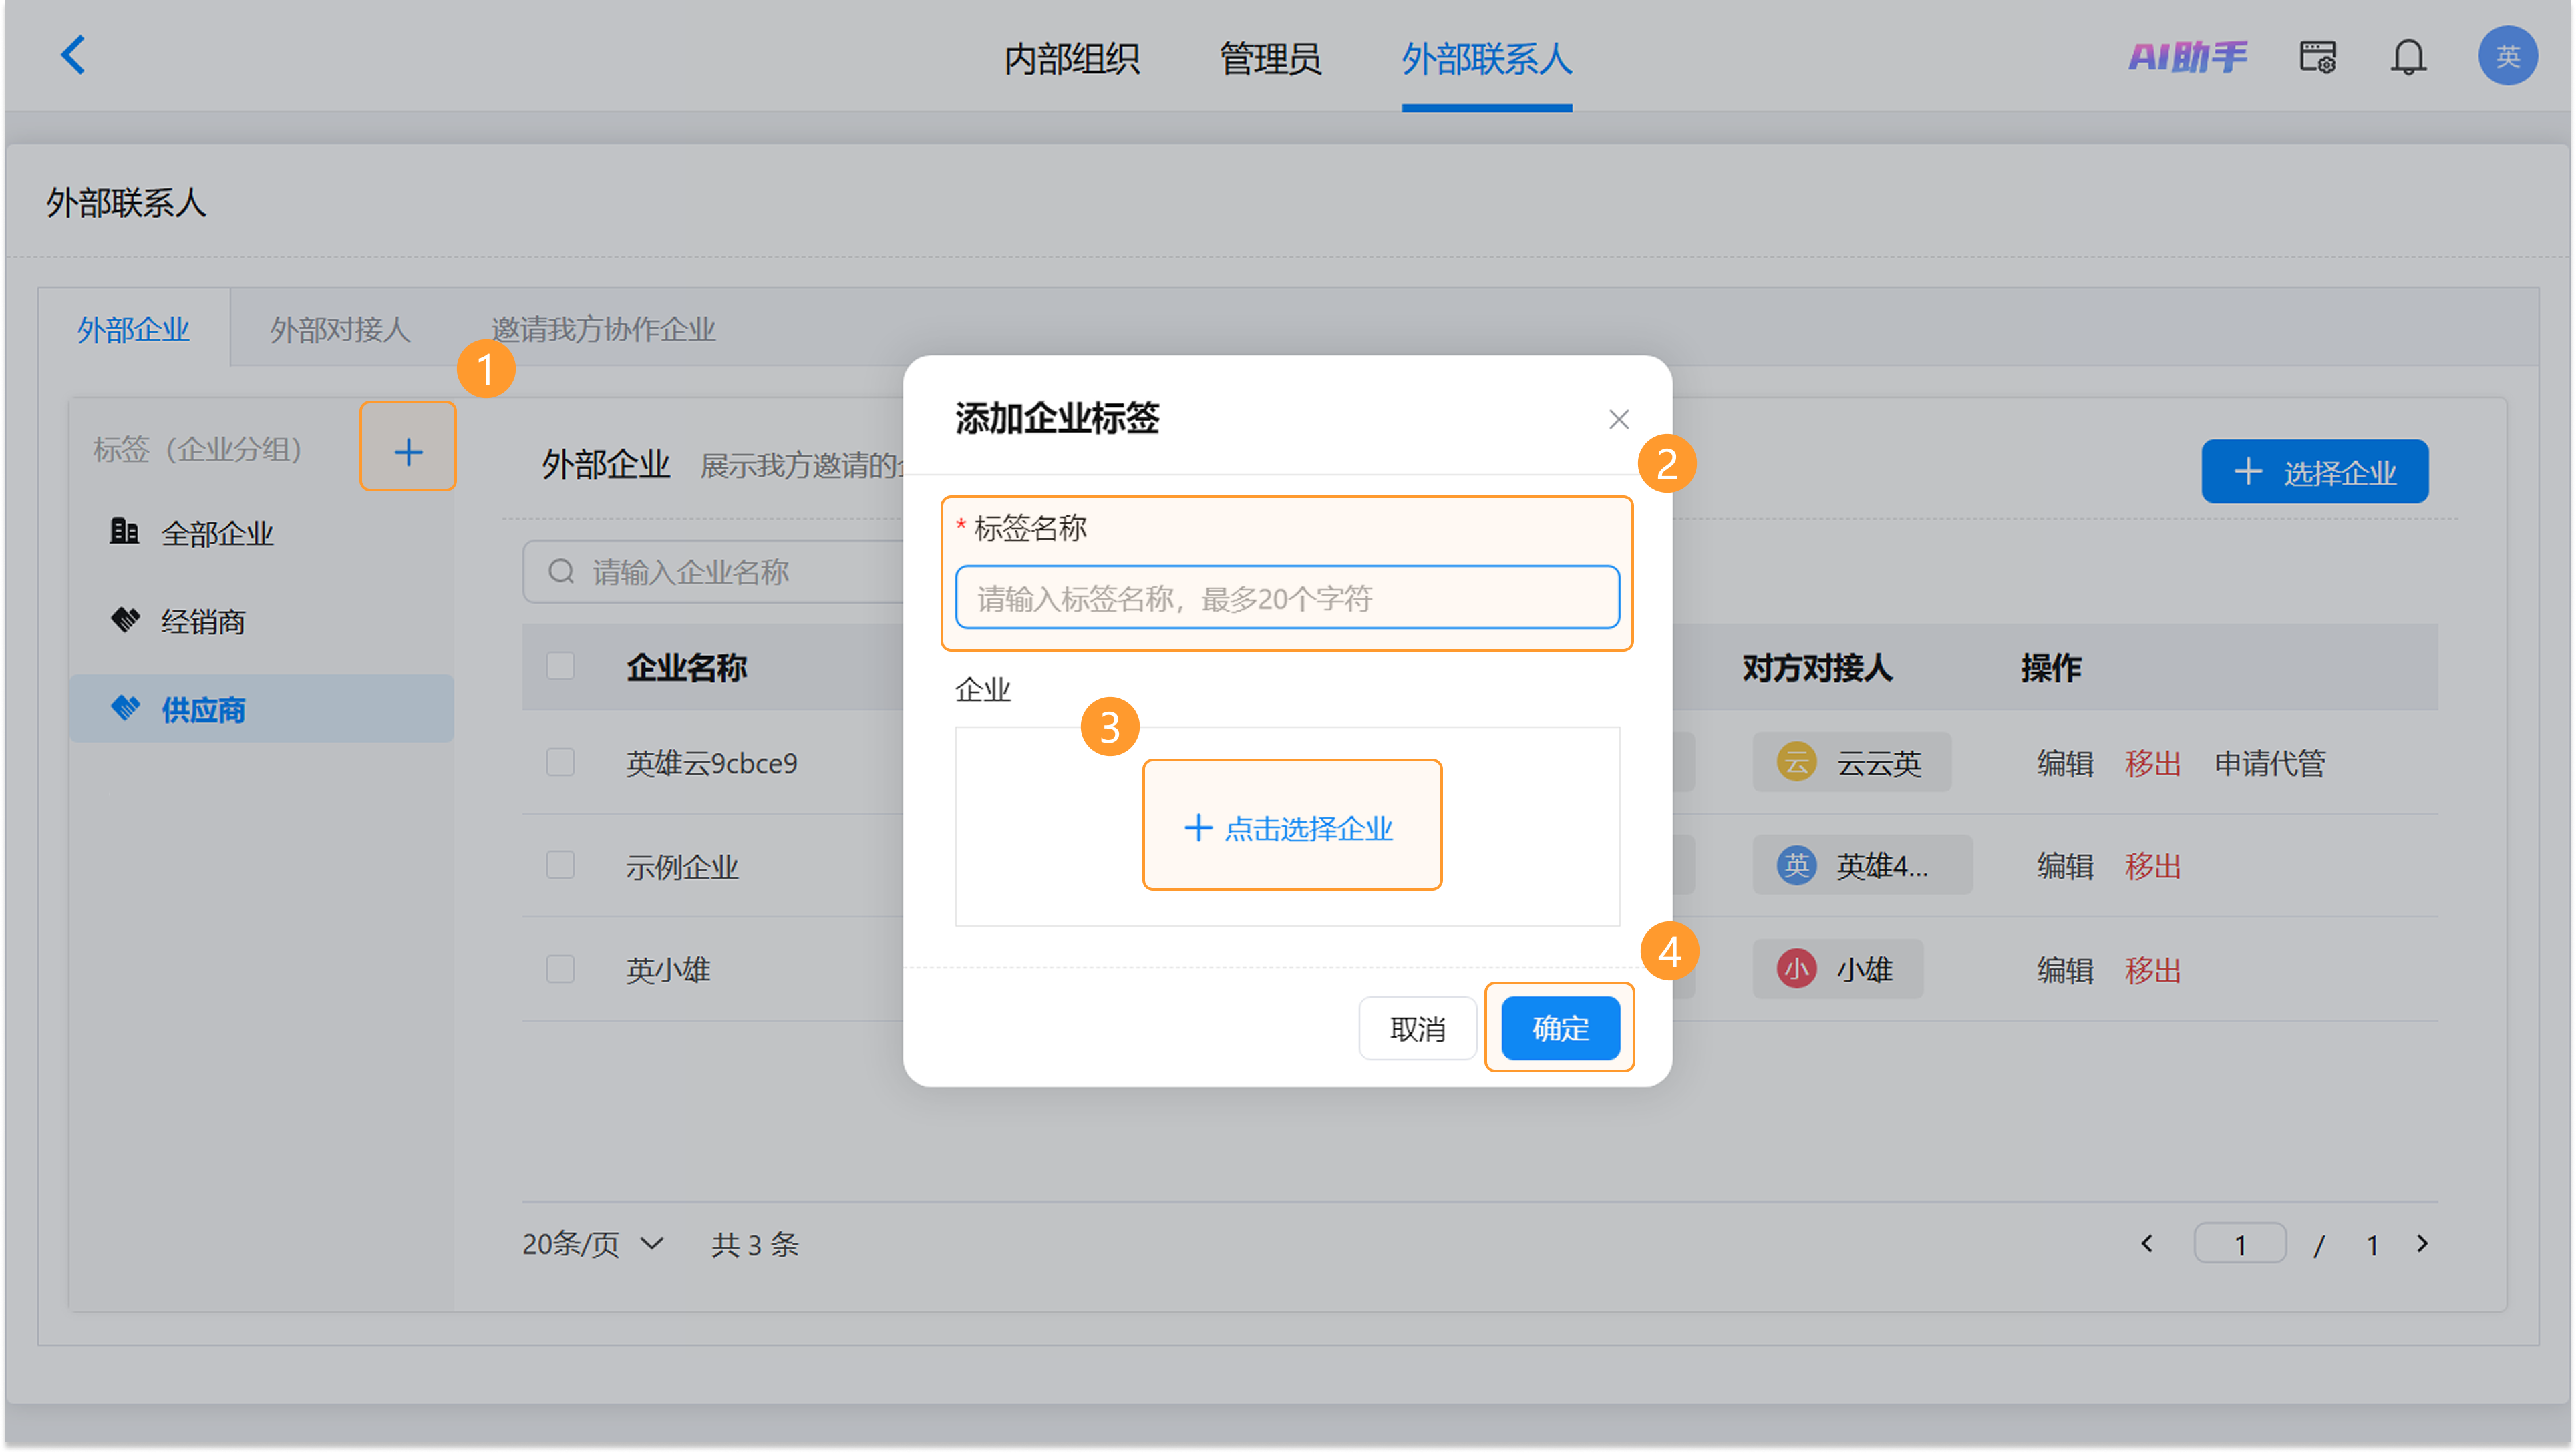The image size is (2576, 1453).
Task: Click the 英小雄 company name
Action: tap(668, 970)
